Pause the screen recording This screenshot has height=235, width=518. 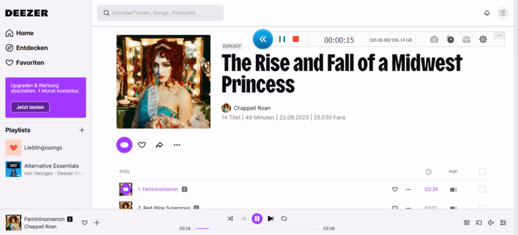282,39
